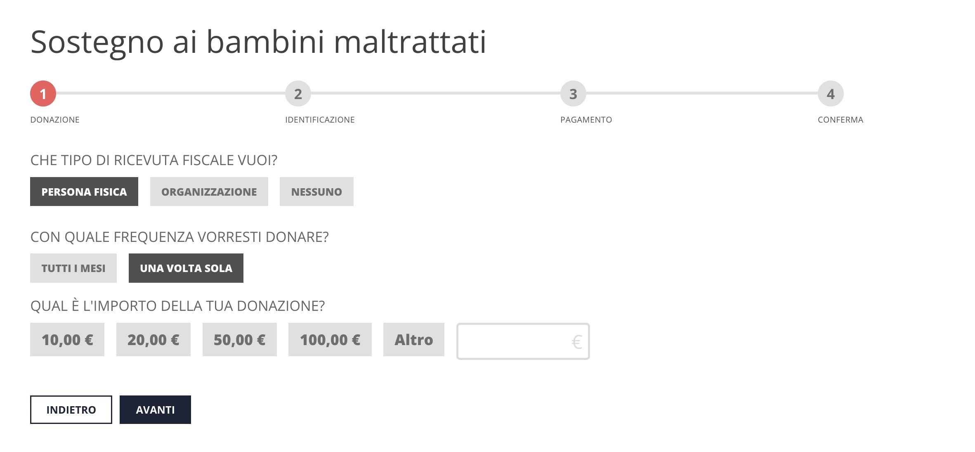The width and height of the screenshot is (975, 452).
Task: Select Persona Fisica receipt type
Action: pos(84,191)
